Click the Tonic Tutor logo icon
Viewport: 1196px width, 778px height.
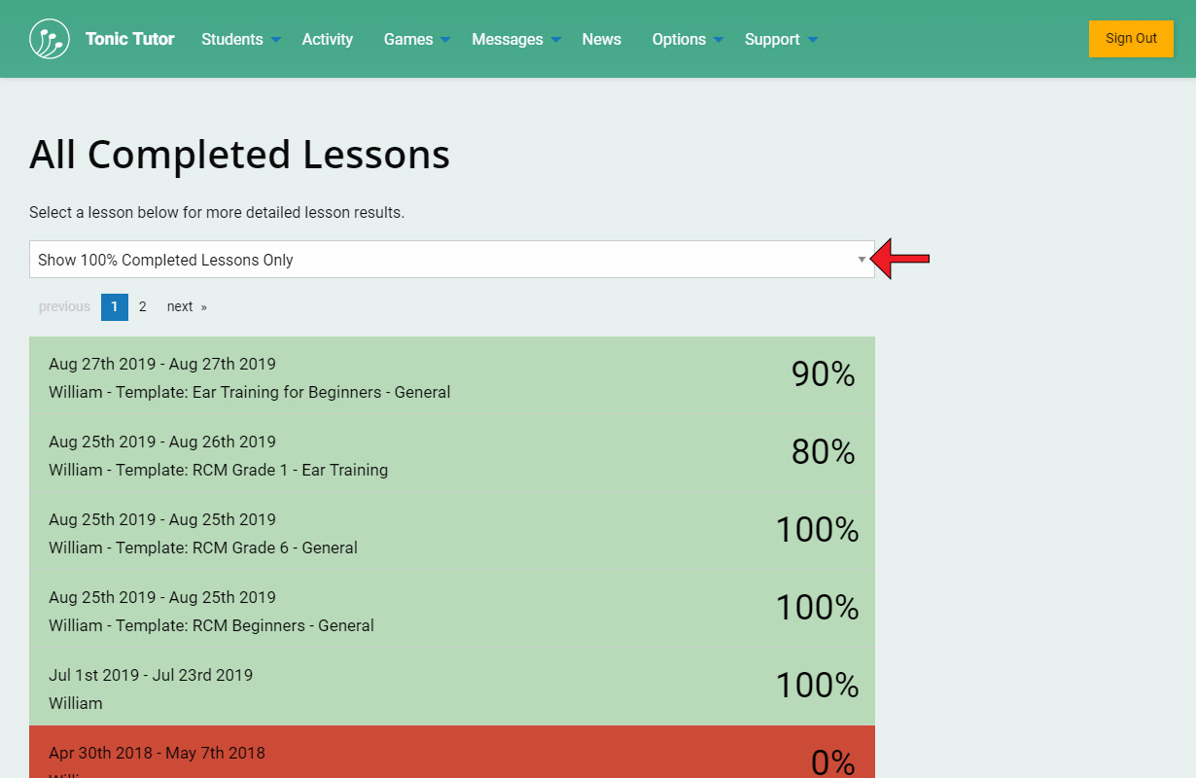click(x=50, y=39)
